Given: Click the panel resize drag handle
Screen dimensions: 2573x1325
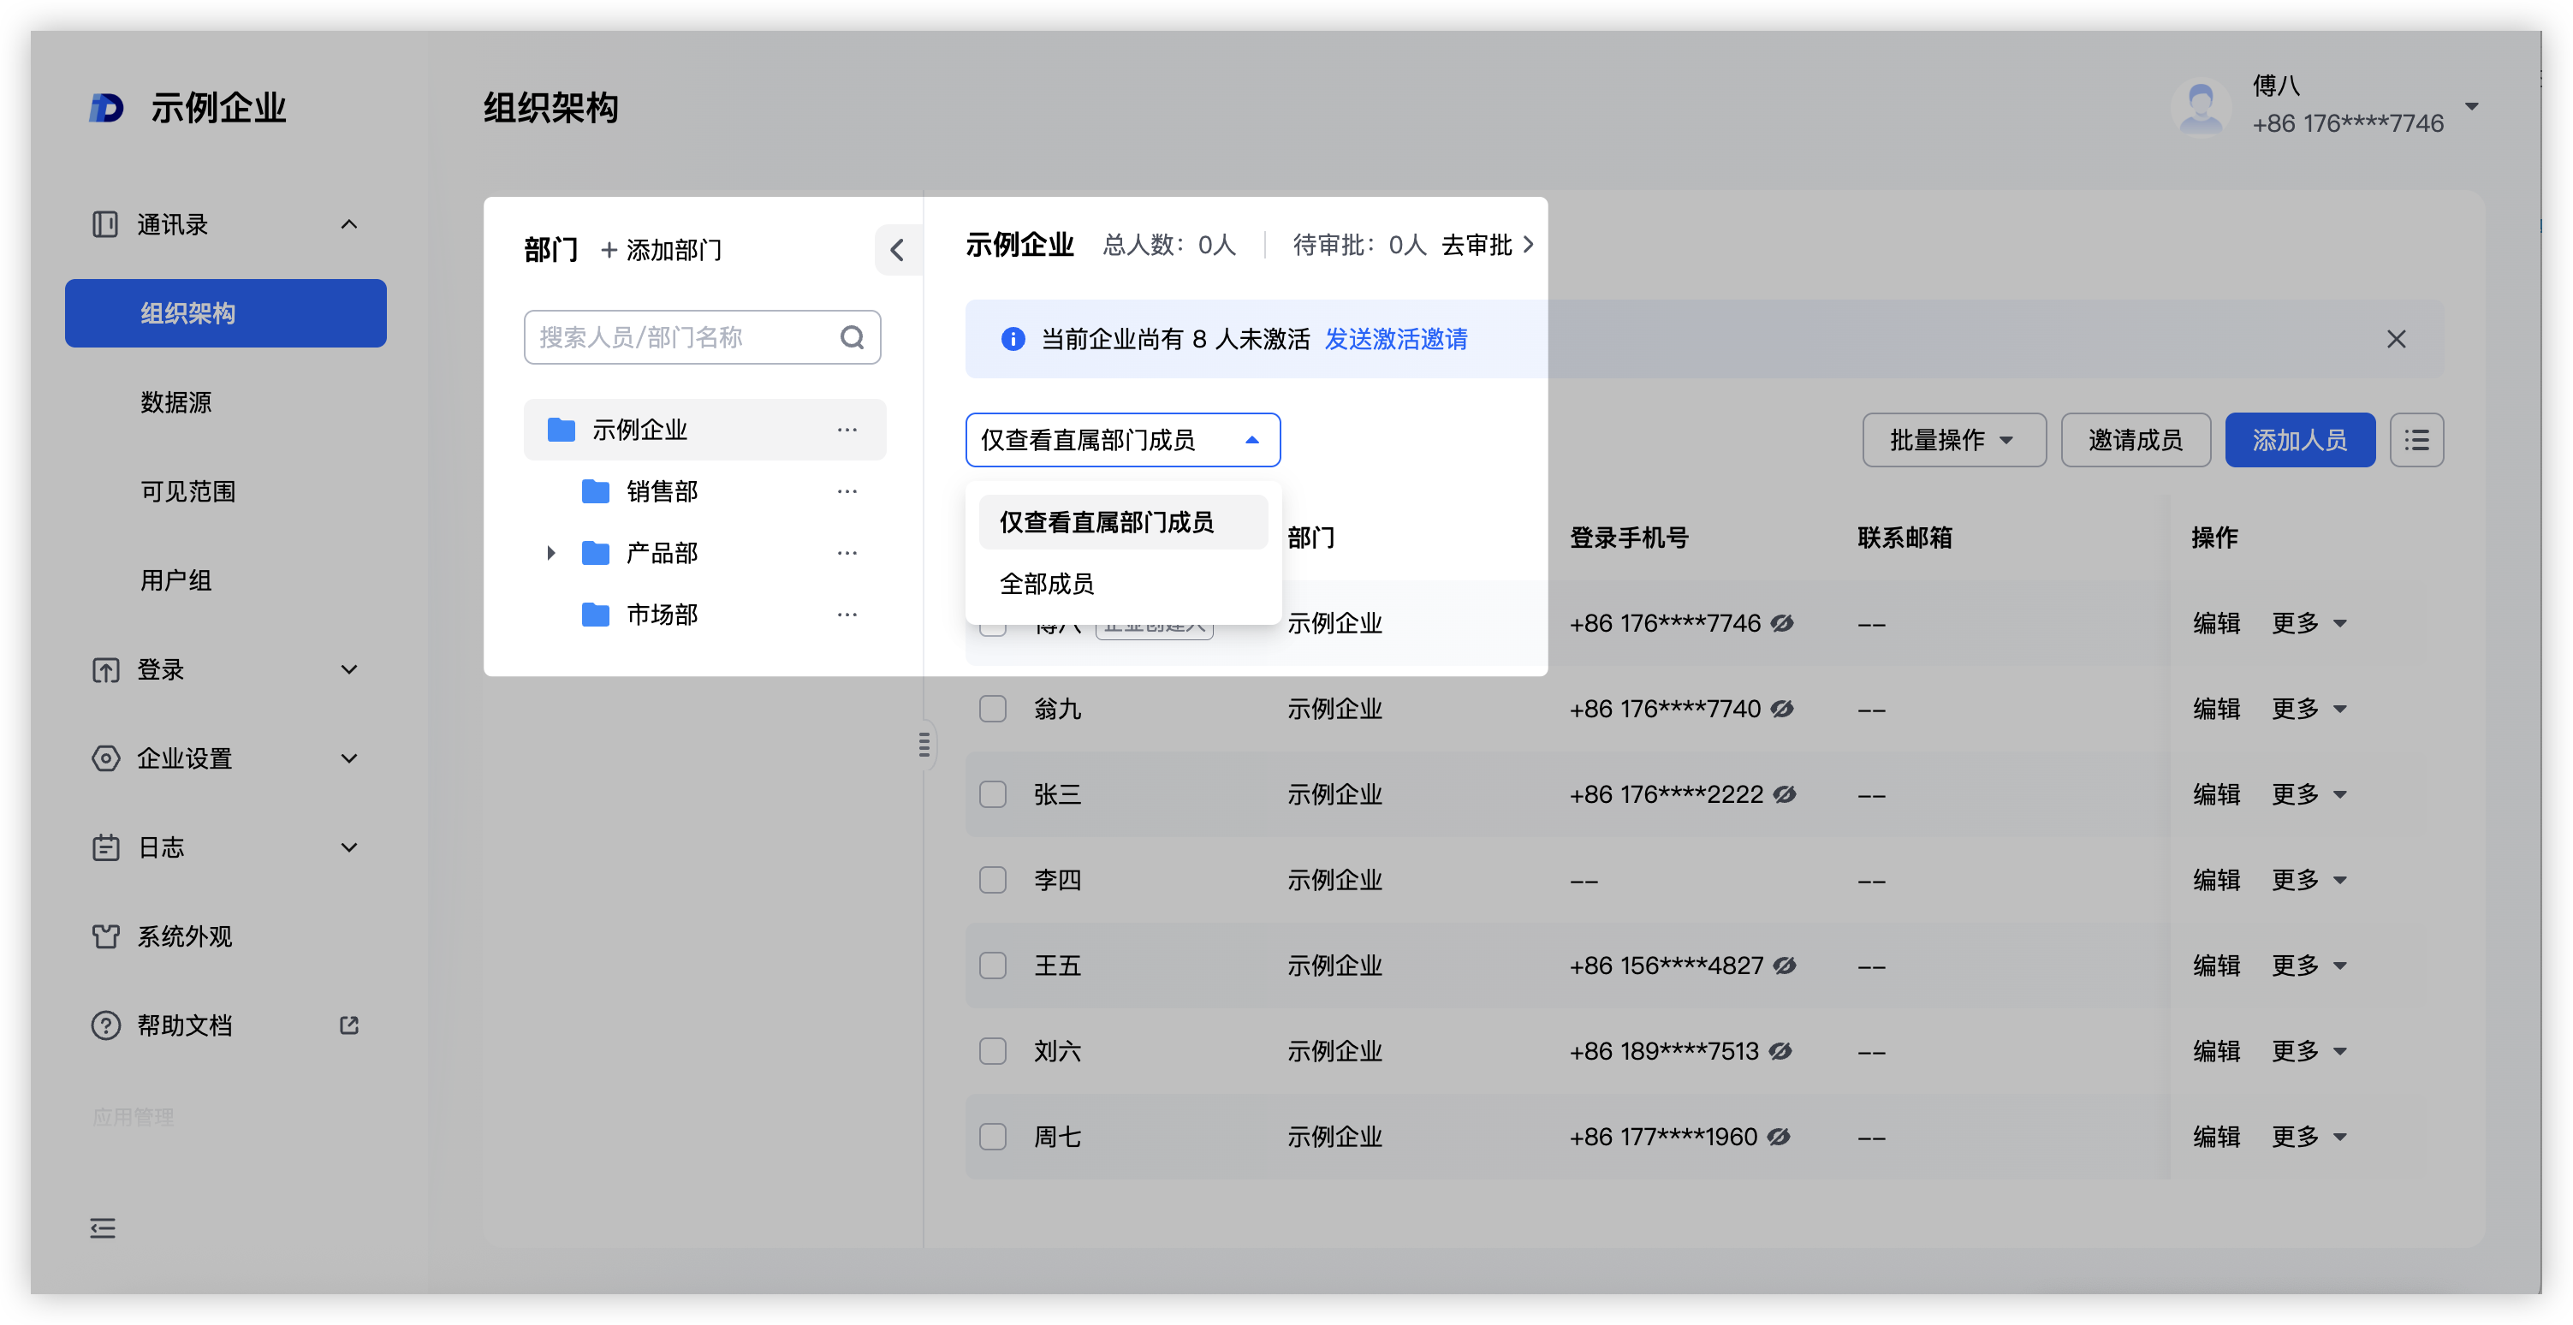Looking at the screenshot, I should [x=924, y=744].
